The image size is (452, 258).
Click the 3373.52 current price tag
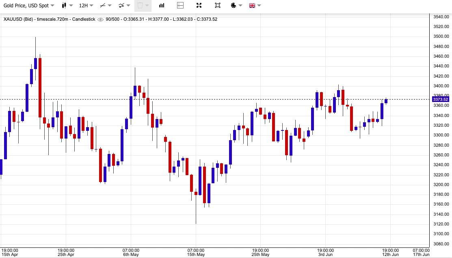tap(440, 100)
